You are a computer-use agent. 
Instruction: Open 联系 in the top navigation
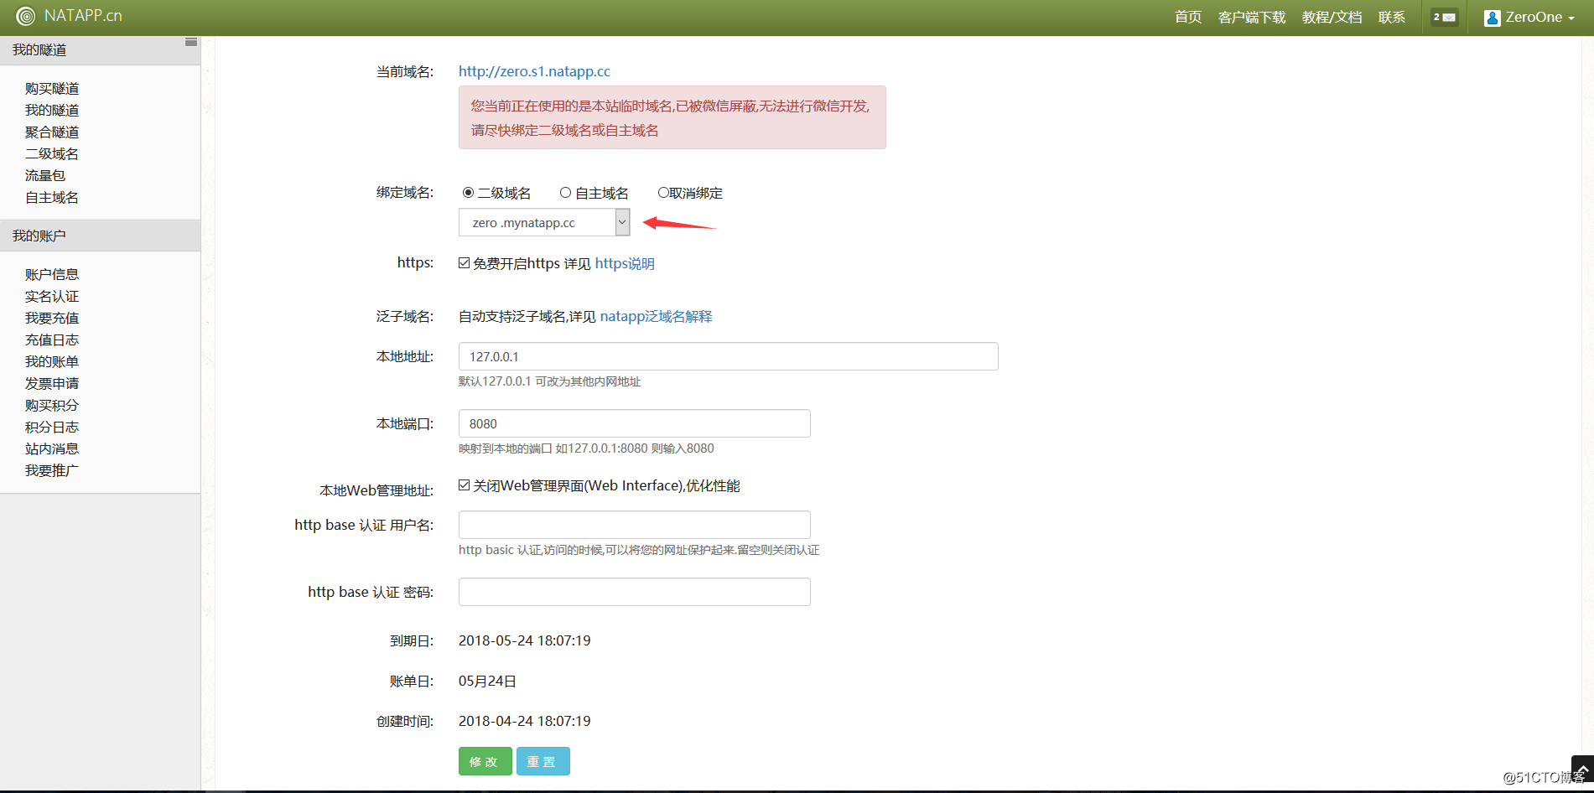(x=1391, y=17)
